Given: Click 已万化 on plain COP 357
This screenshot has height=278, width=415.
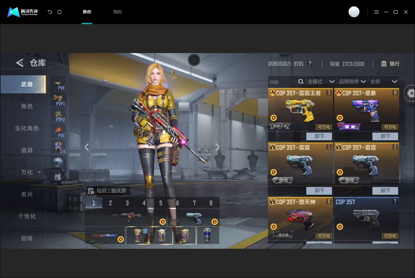Looking at the screenshot, I should 390,236.
